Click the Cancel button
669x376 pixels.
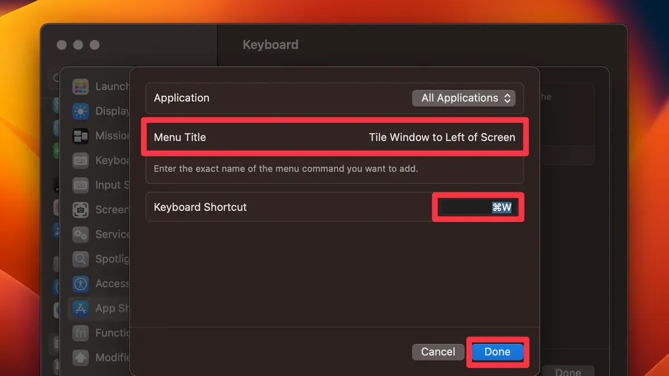click(438, 351)
